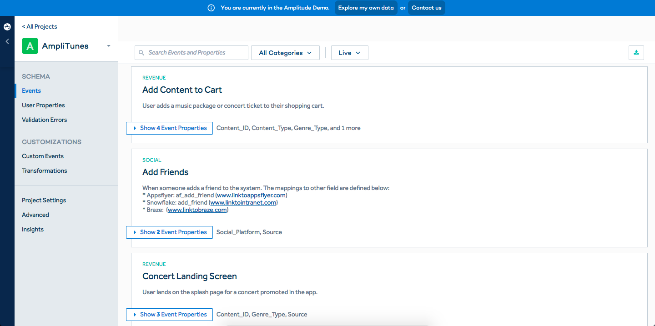Open the All Categories dropdown
The image size is (655, 326).
[285, 53]
